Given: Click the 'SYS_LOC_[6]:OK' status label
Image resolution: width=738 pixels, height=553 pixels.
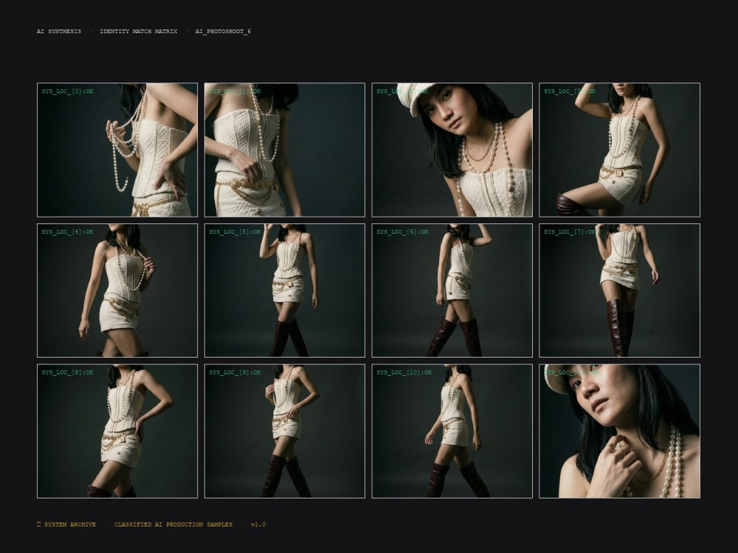Looking at the screenshot, I should 402,232.
